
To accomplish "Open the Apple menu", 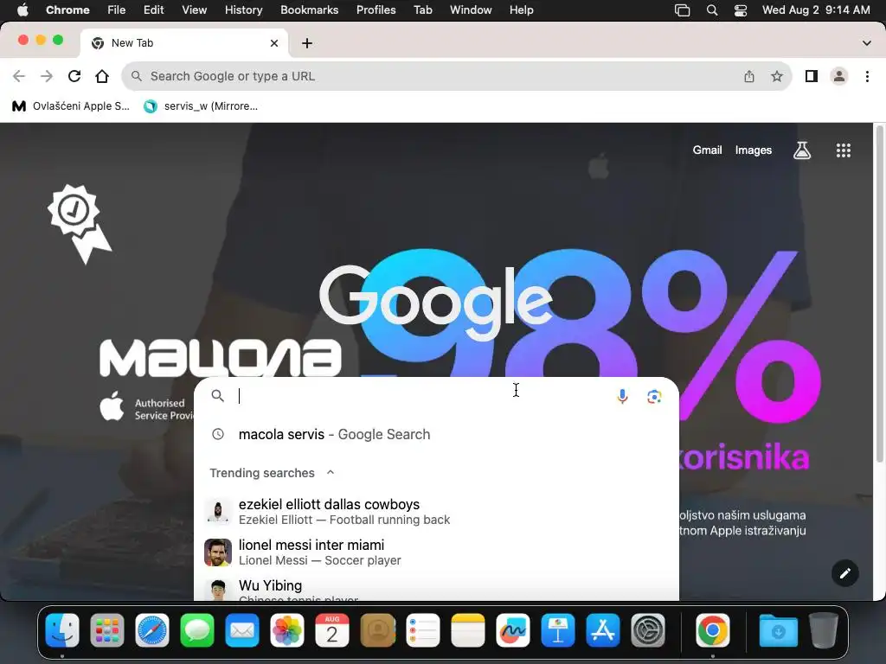I will tap(22, 10).
